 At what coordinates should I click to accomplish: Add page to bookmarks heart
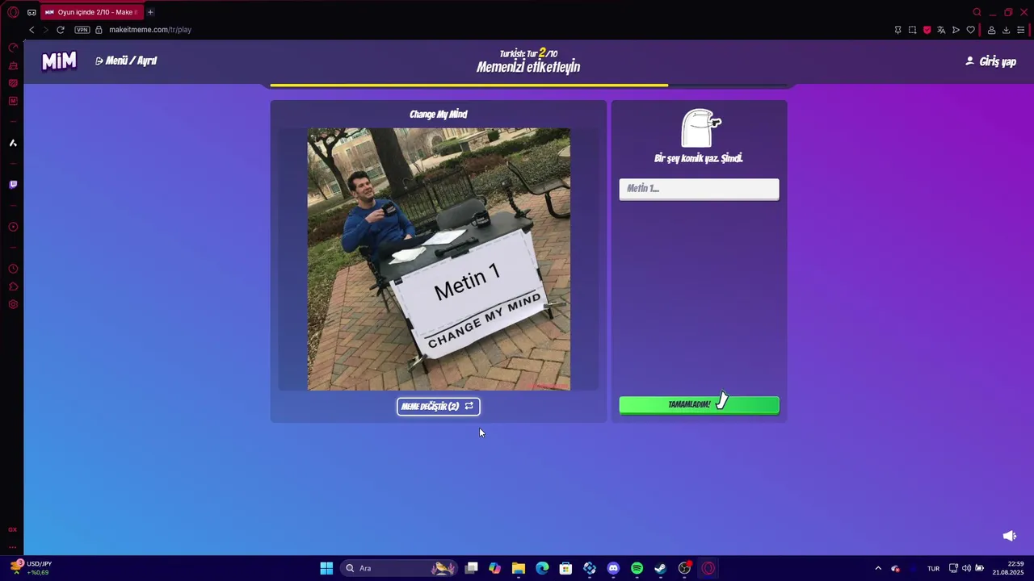970,30
